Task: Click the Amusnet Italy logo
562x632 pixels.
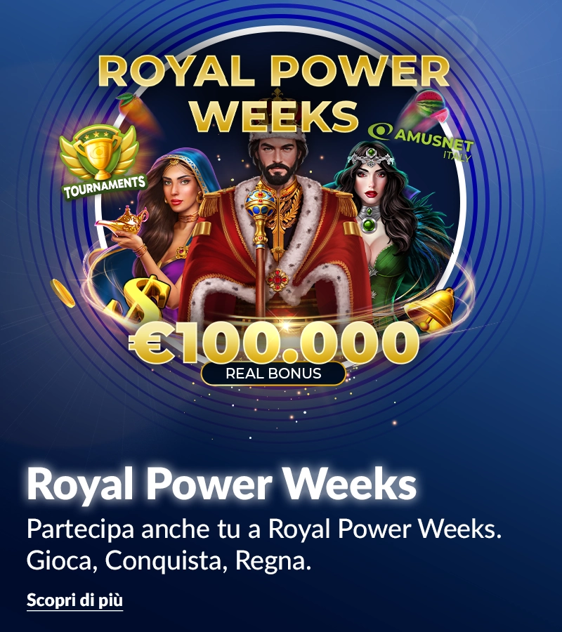Action: pyautogui.click(x=421, y=140)
